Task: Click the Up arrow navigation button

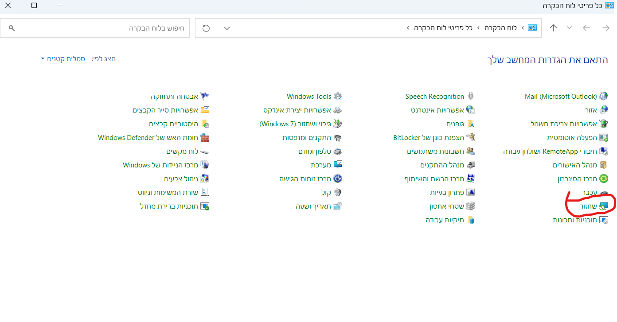Action: click(553, 28)
